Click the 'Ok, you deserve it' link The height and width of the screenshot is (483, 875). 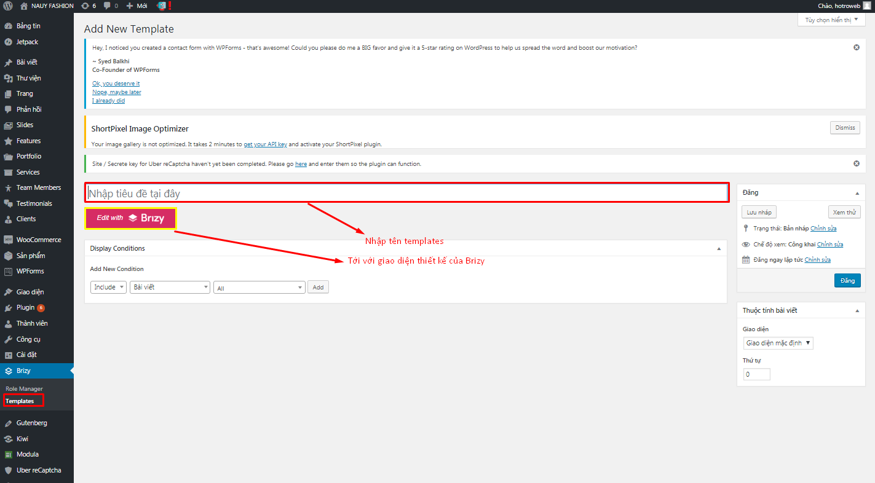click(x=116, y=83)
